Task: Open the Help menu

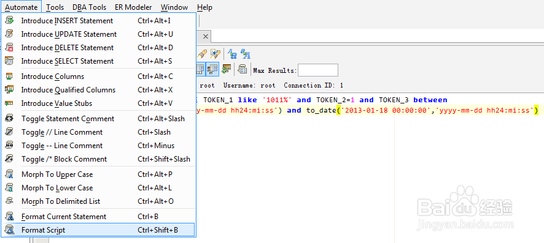Action: [x=204, y=7]
